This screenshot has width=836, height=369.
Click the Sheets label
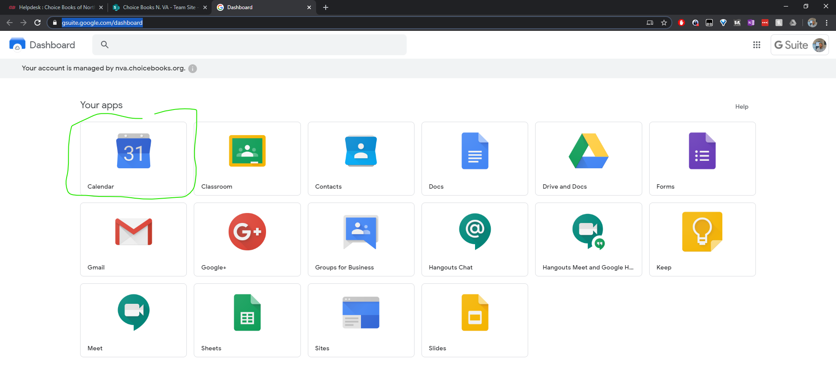pyautogui.click(x=211, y=348)
